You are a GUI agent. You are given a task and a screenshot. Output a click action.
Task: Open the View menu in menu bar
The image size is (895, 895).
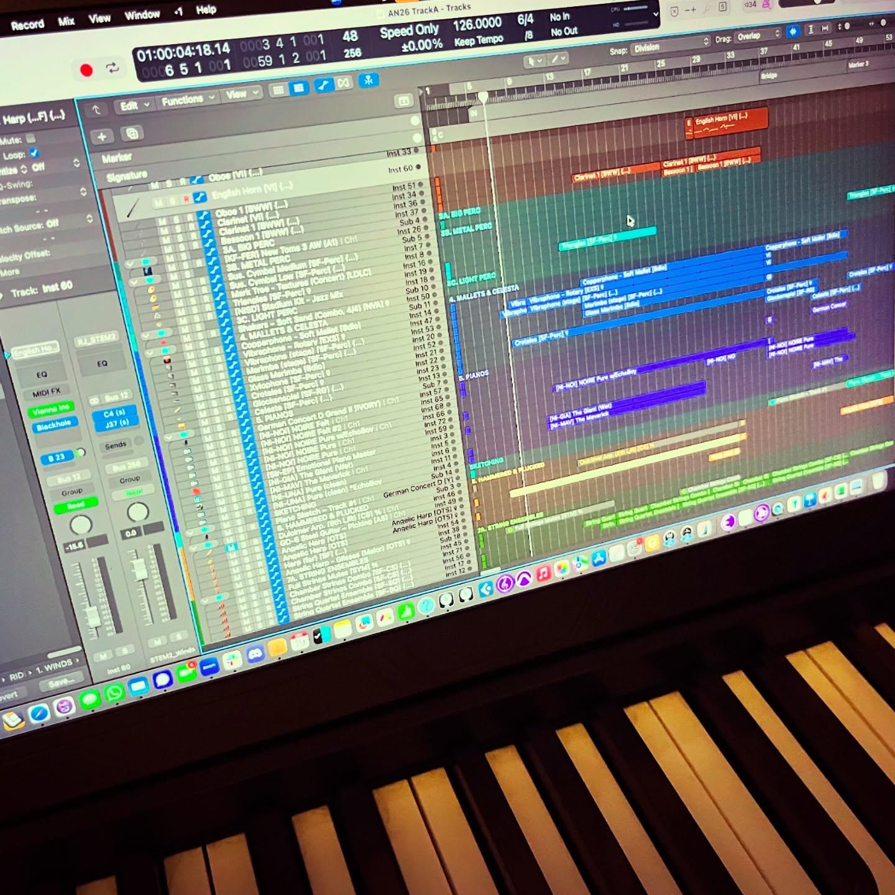pos(99,19)
